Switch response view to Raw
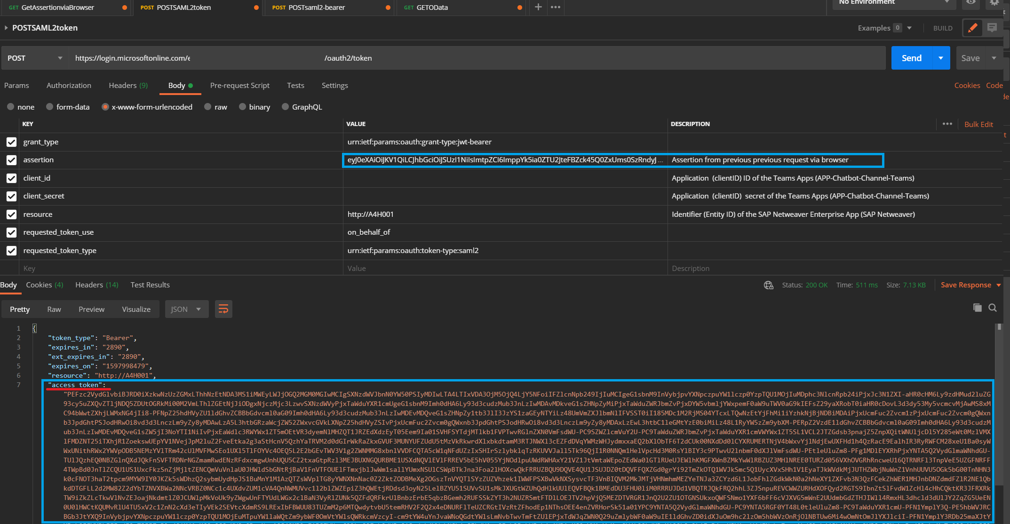The image size is (1010, 524). pyautogui.click(x=54, y=309)
